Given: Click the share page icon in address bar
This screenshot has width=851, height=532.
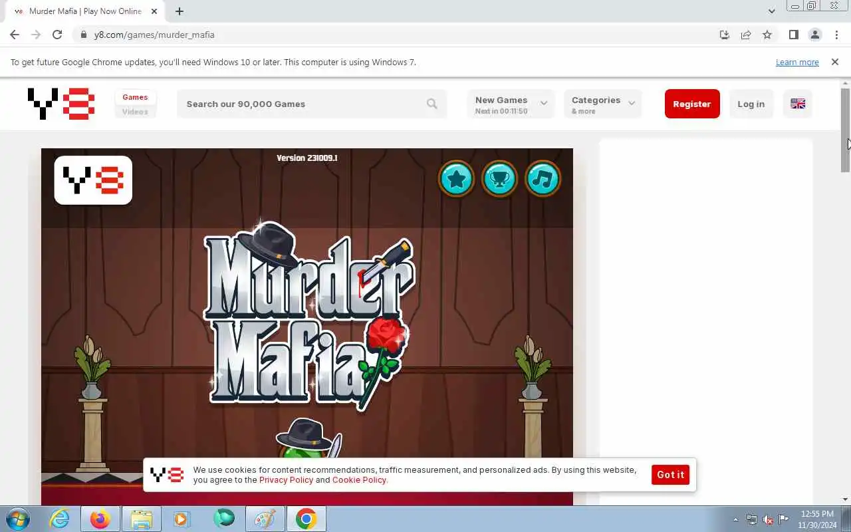Looking at the screenshot, I should pos(746,35).
